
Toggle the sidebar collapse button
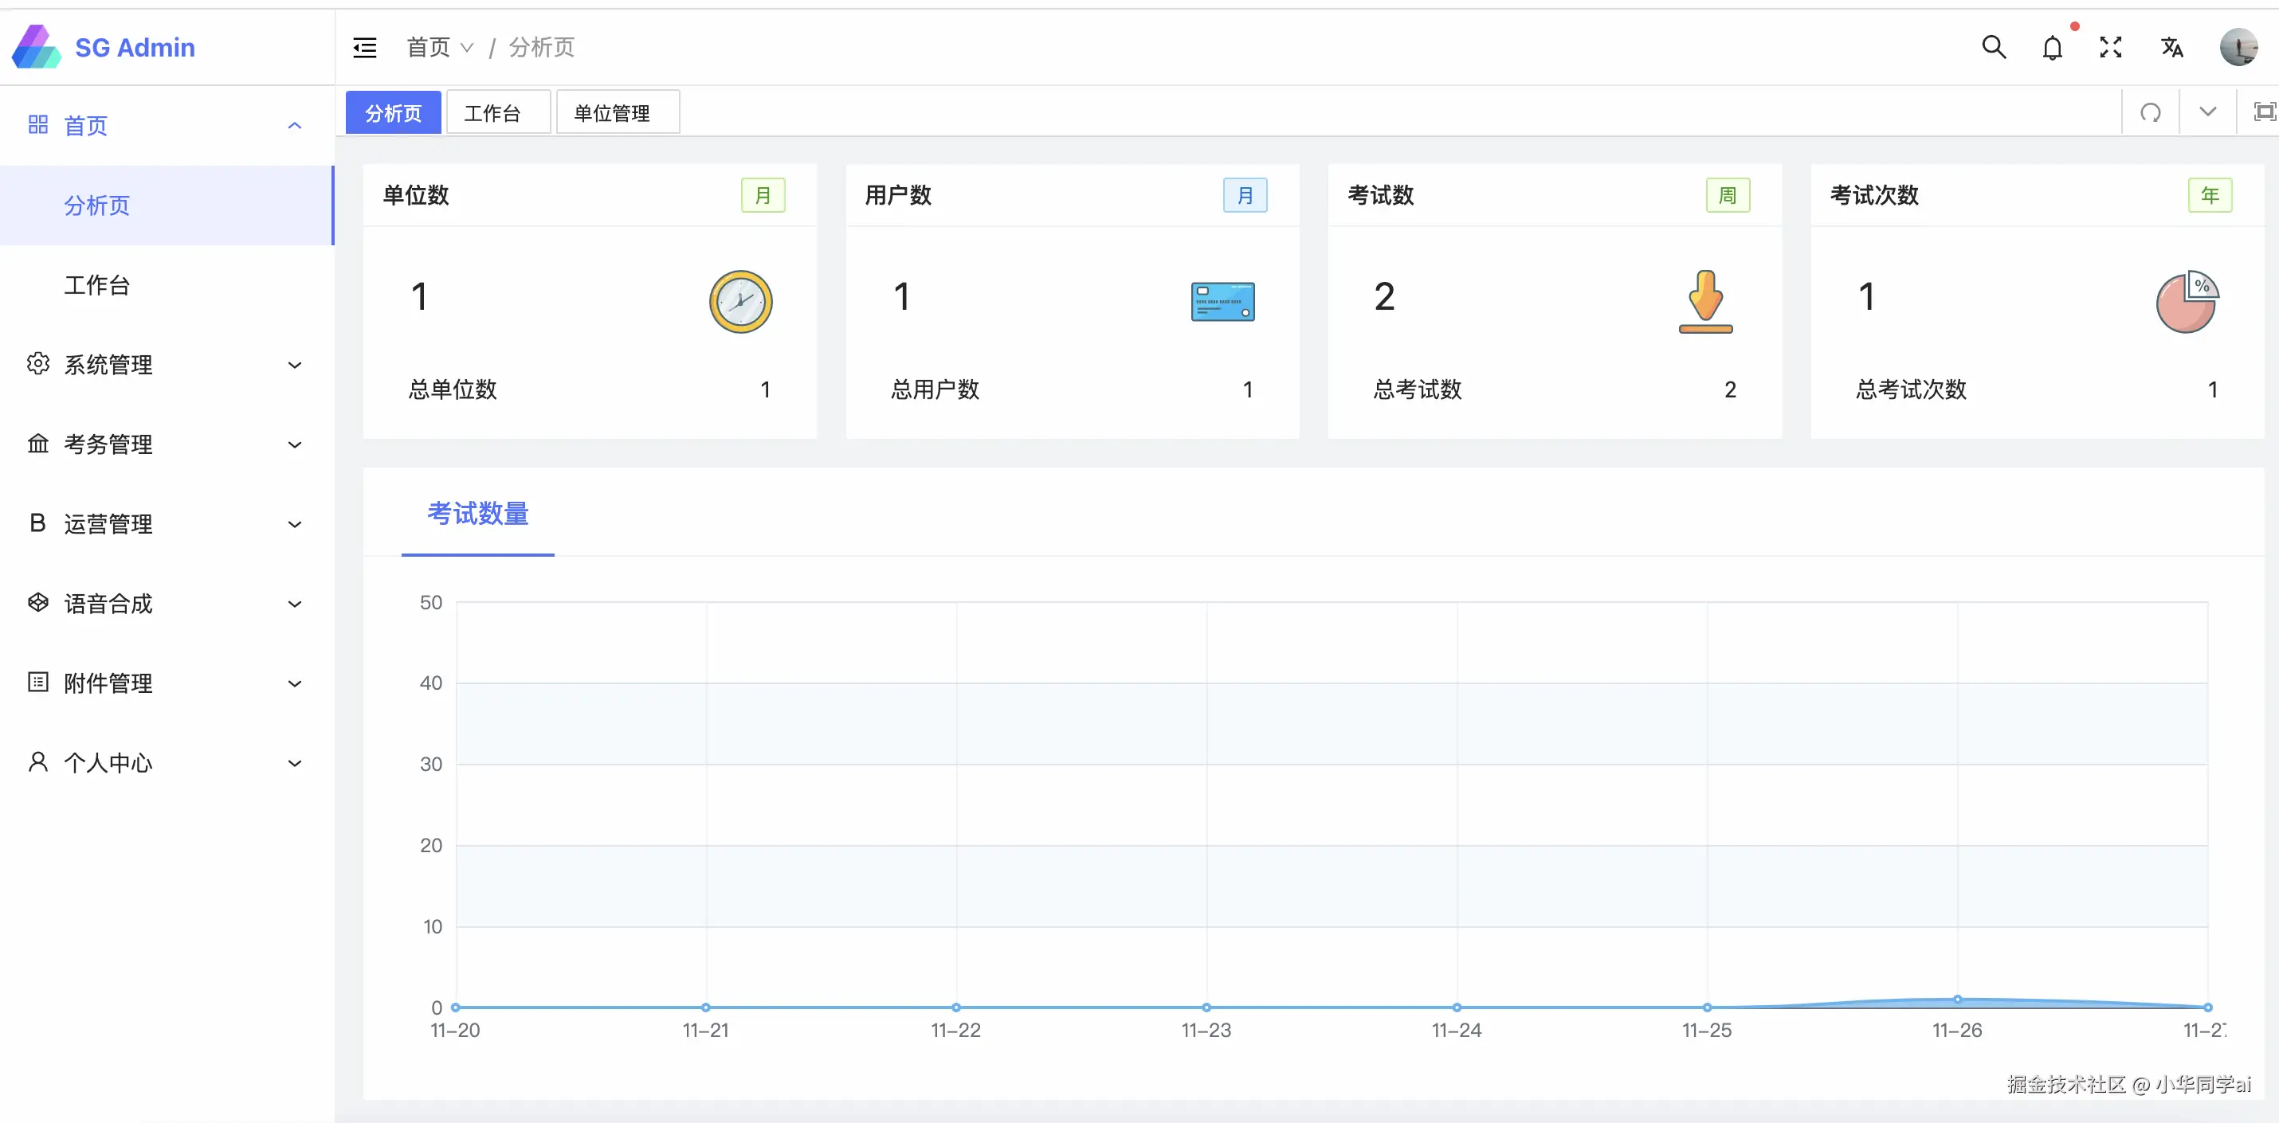[364, 48]
